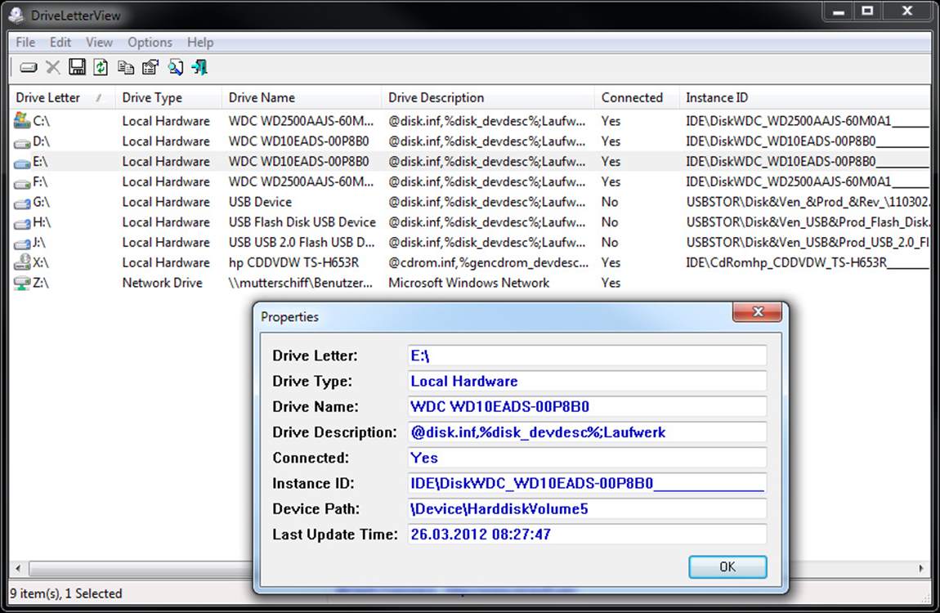Select the 'Network Drive' type cell
Screen dimensions: 940x613
pos(163,283)
